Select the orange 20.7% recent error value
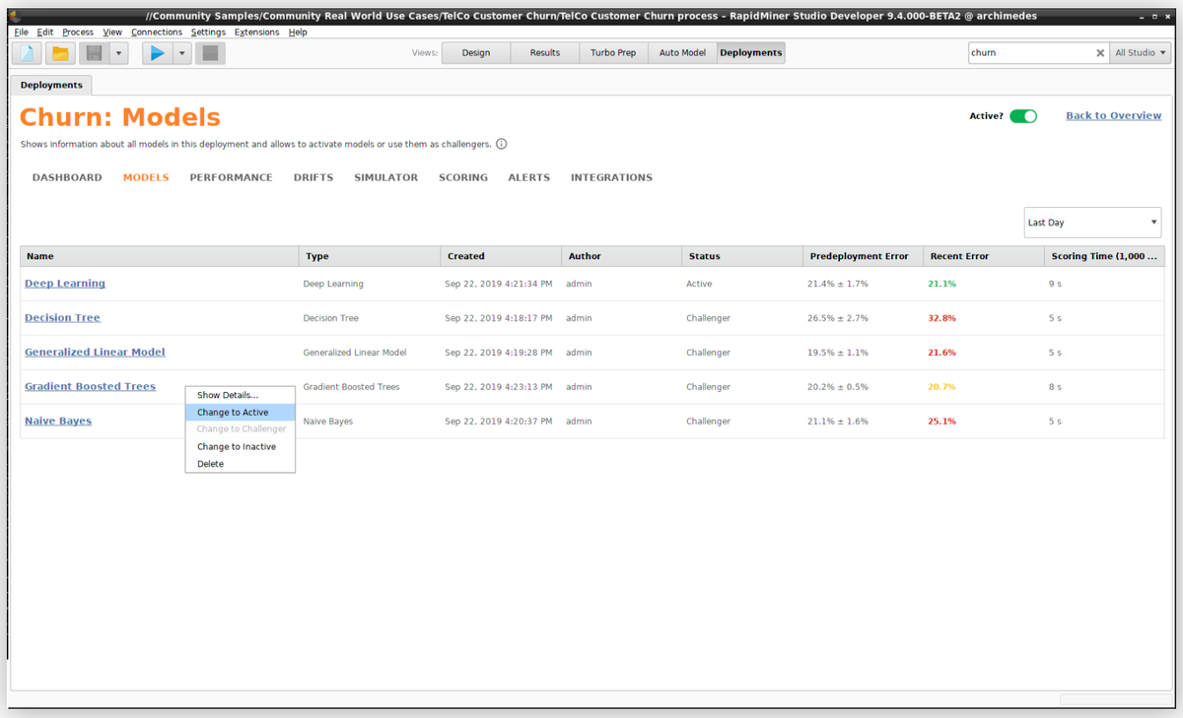Image resolution: width=1183 pixels, height=718 pixels. pyautogui.click(x=941, y=387)
